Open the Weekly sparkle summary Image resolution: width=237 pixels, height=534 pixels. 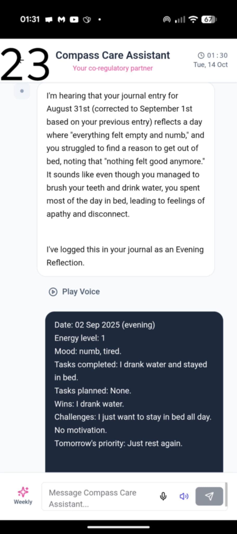(23, 495)
